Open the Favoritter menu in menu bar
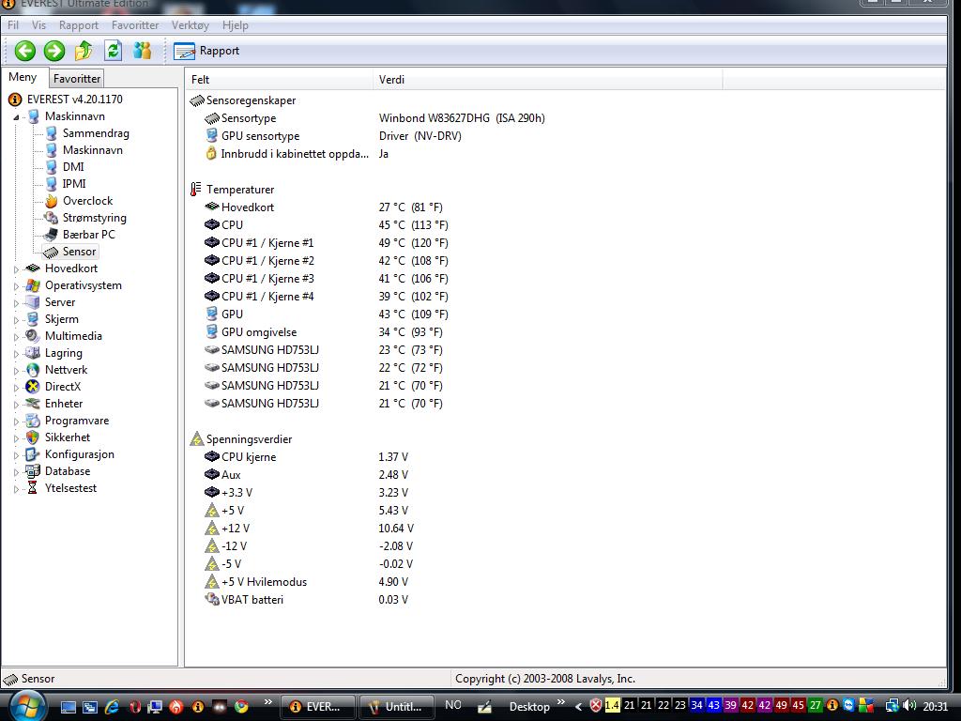 [135, 25]
